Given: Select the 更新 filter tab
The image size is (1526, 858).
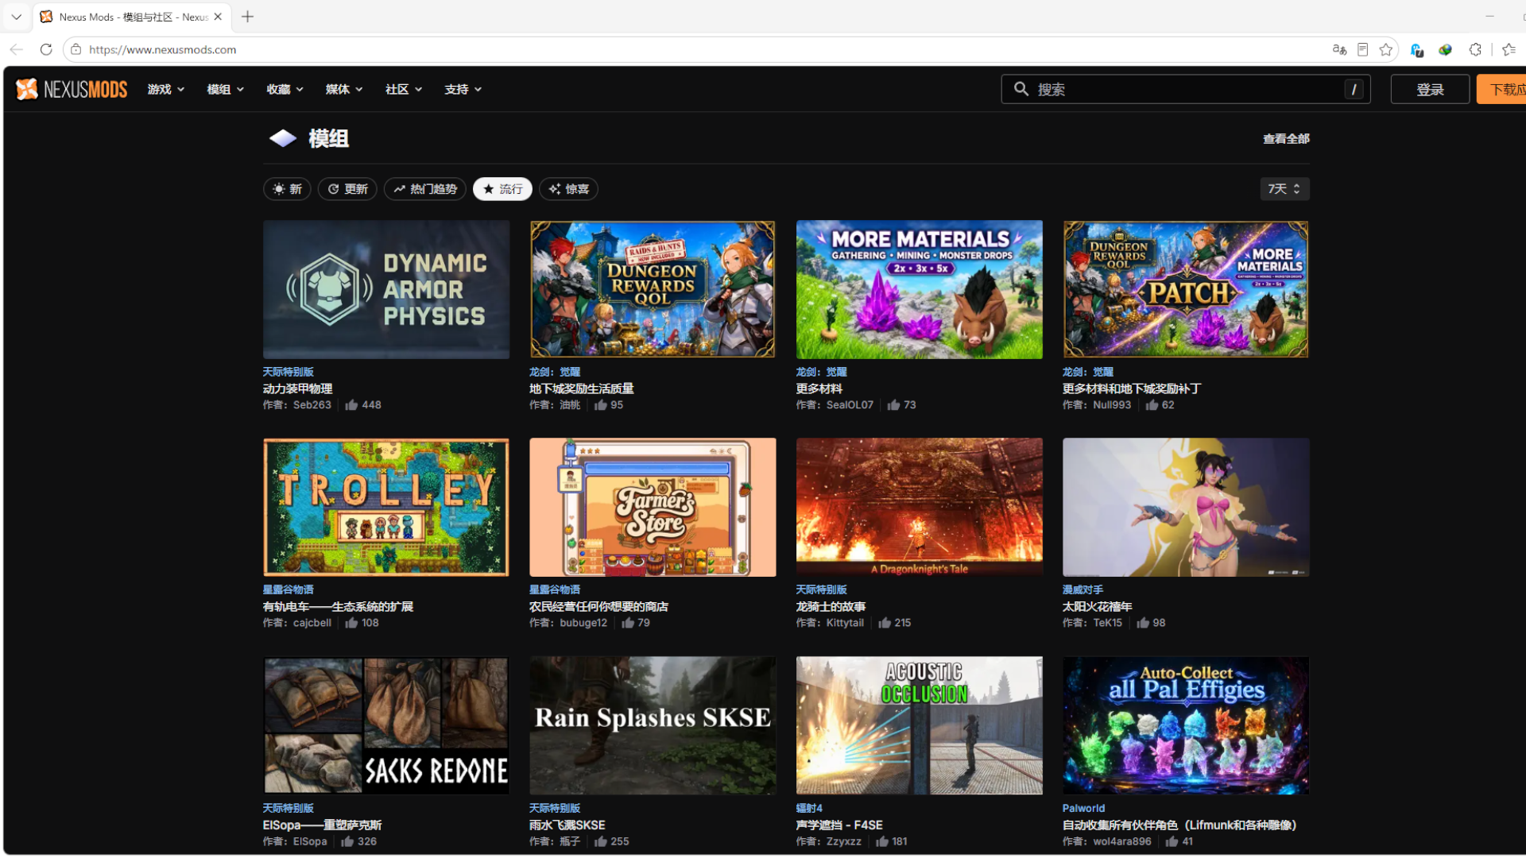Looking at the screenshot, I should (x=347, y=189).
